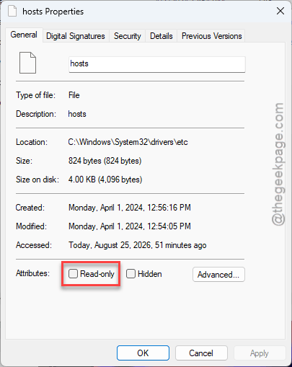Open the Advanced attributes dialog
Screen dimensions: 292x367
click(x=218, y=274)
